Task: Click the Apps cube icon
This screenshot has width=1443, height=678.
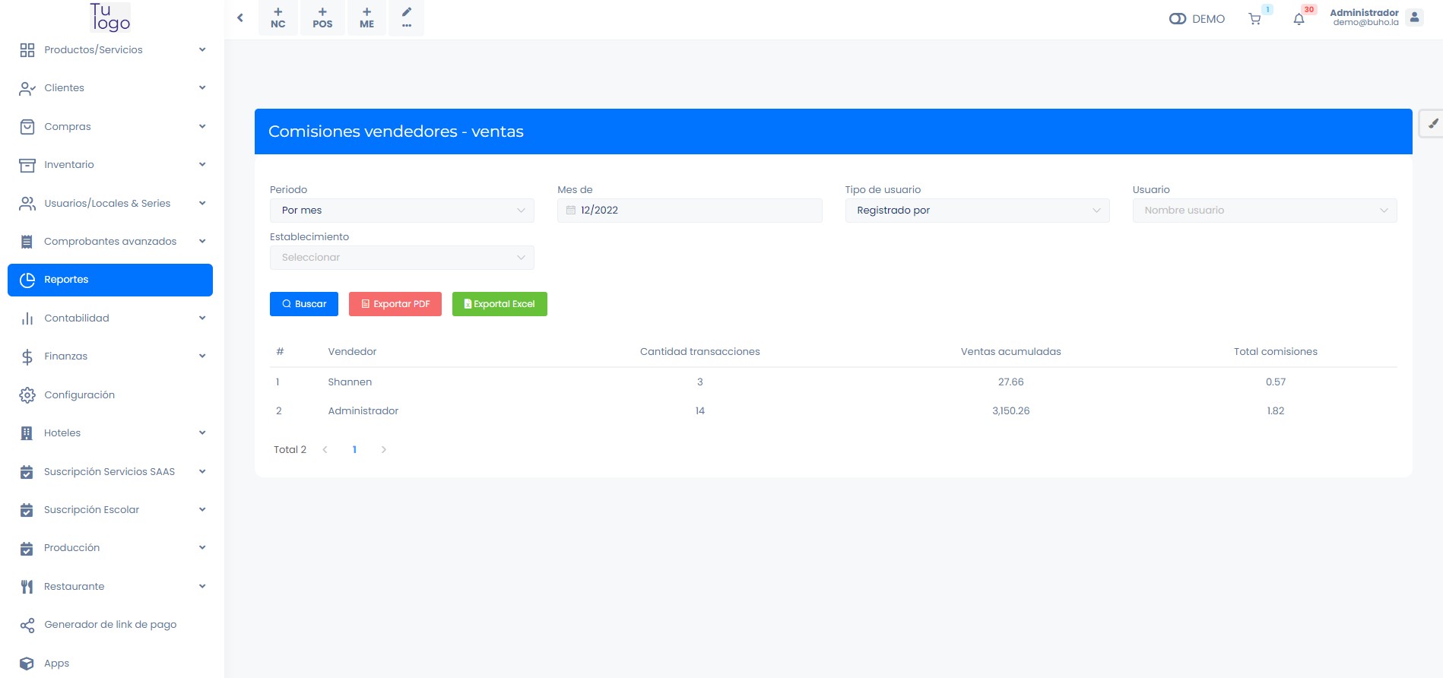Action: click(x=27, y=663)
